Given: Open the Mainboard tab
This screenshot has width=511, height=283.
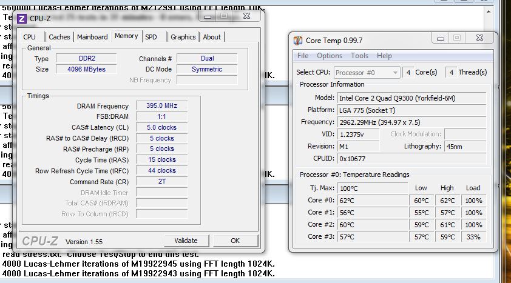Looking at the screenshot, I should (92, 37).
